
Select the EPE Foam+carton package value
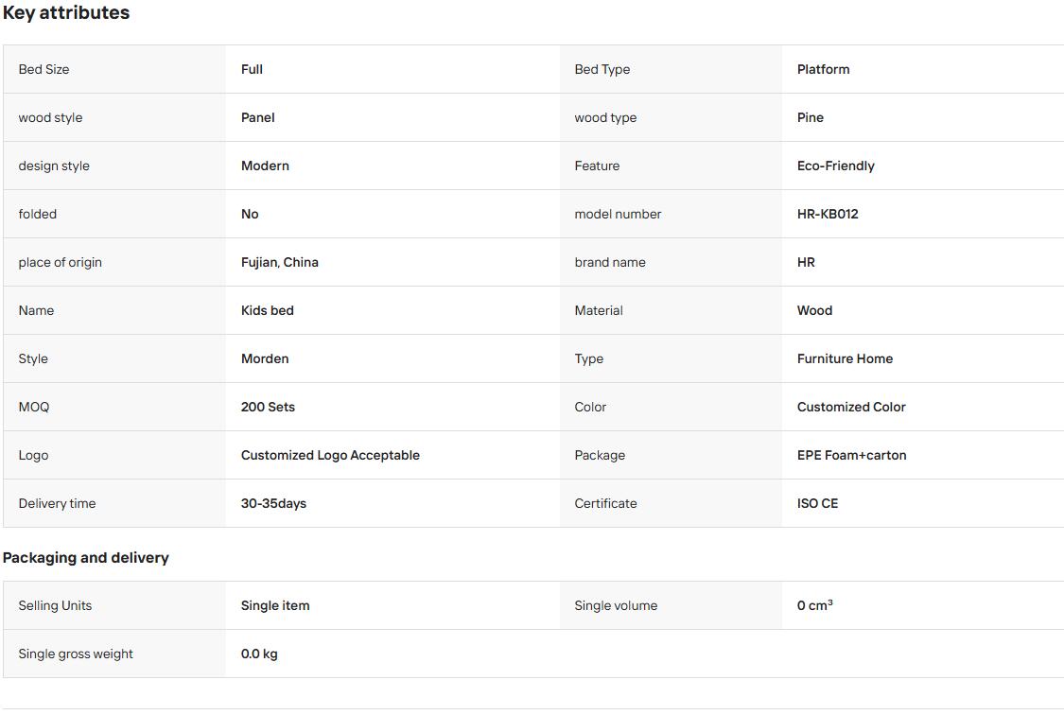(x=851, y=455)
